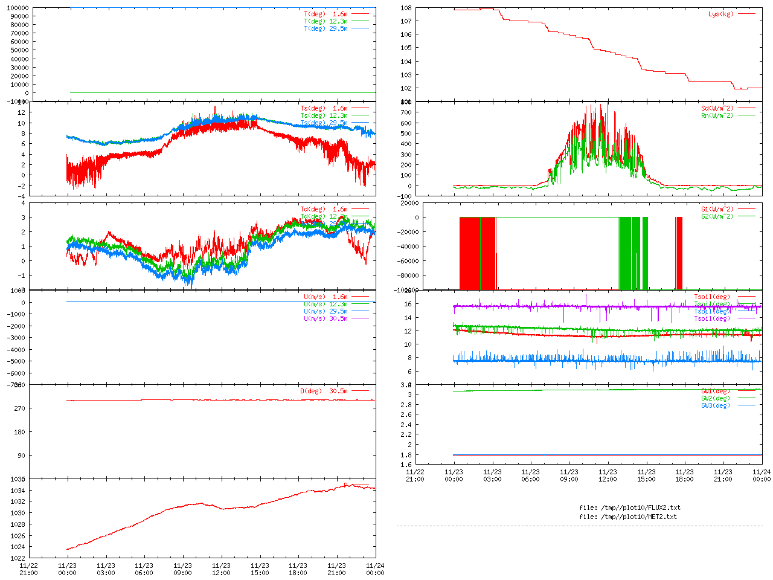
Task: Click the FLUX2.txt file path text
Action: click(x=629, y=507)
